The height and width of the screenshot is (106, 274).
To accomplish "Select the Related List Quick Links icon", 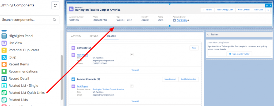I will pos(4,93).
